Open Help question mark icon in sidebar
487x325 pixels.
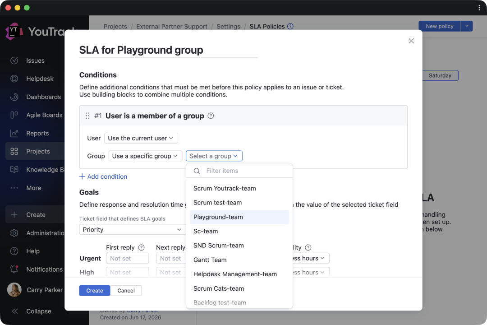click(x=14, y=251)
